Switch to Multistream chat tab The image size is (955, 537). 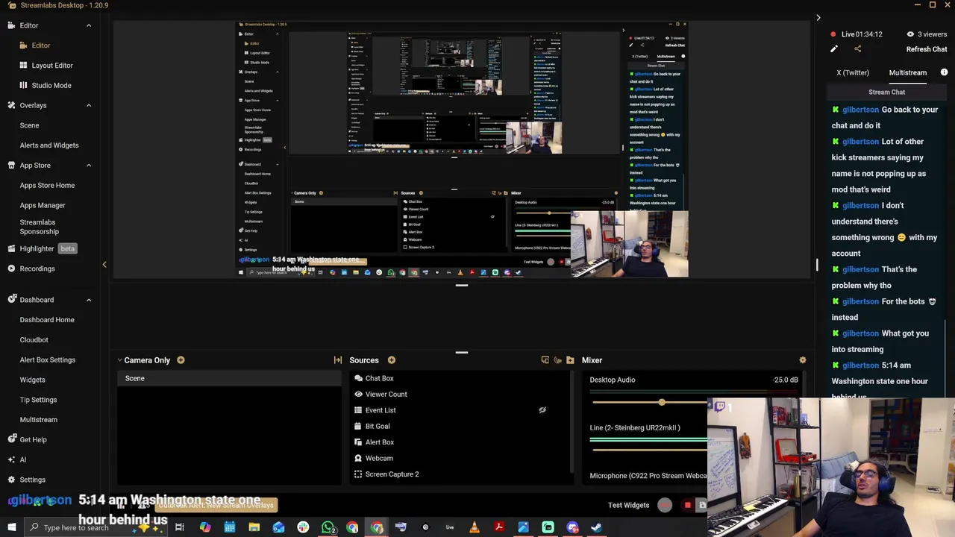907,72
